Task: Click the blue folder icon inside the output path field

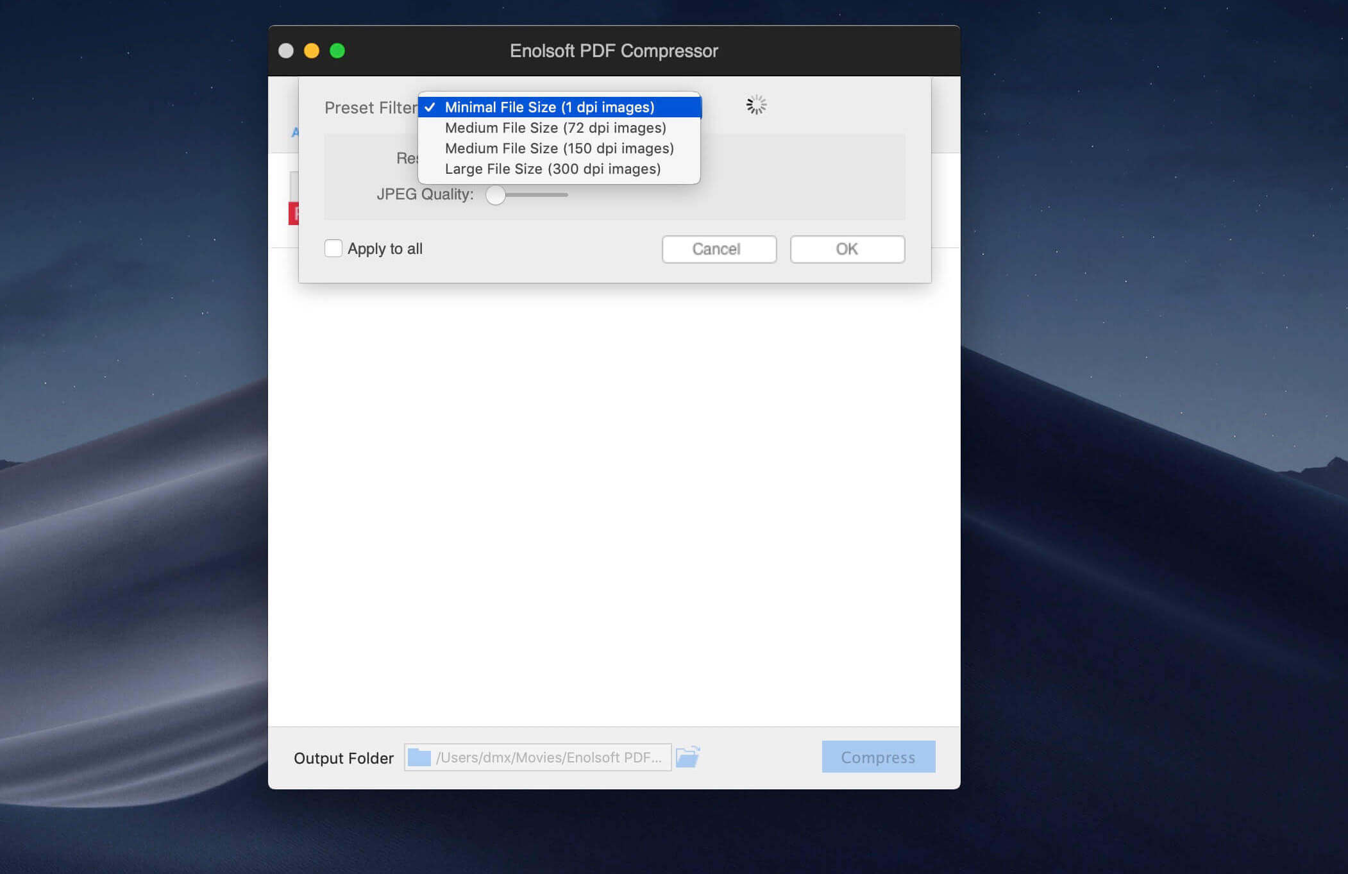Action: [x=420, y=757]
